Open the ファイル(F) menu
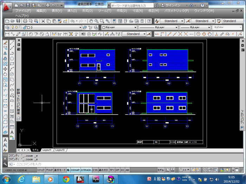Image resolution: width=246 pixels, height=184 pixels. [x=23, y=11]
